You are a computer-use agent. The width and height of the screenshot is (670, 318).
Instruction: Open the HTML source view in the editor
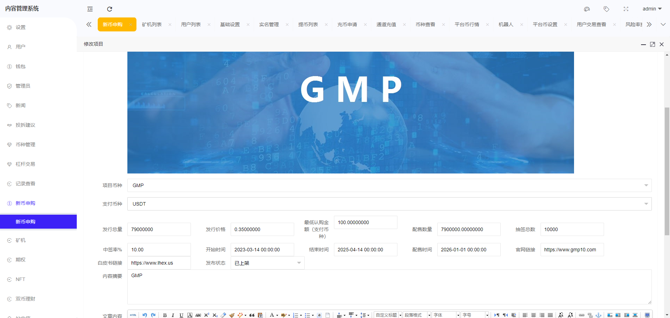click(133, 315)
